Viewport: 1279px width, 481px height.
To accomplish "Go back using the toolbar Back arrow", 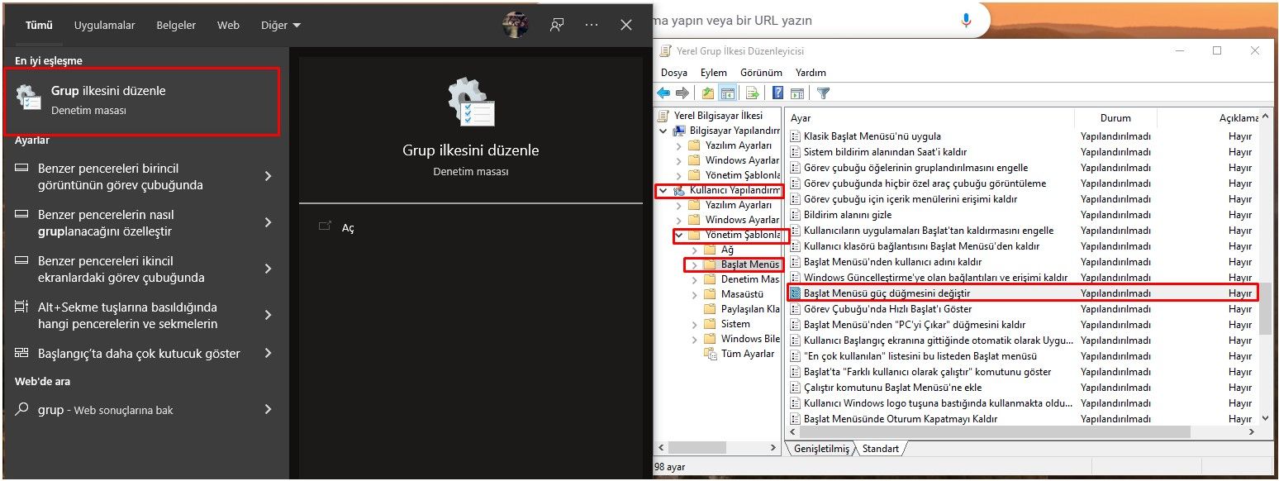I will (x=663, y=93).
